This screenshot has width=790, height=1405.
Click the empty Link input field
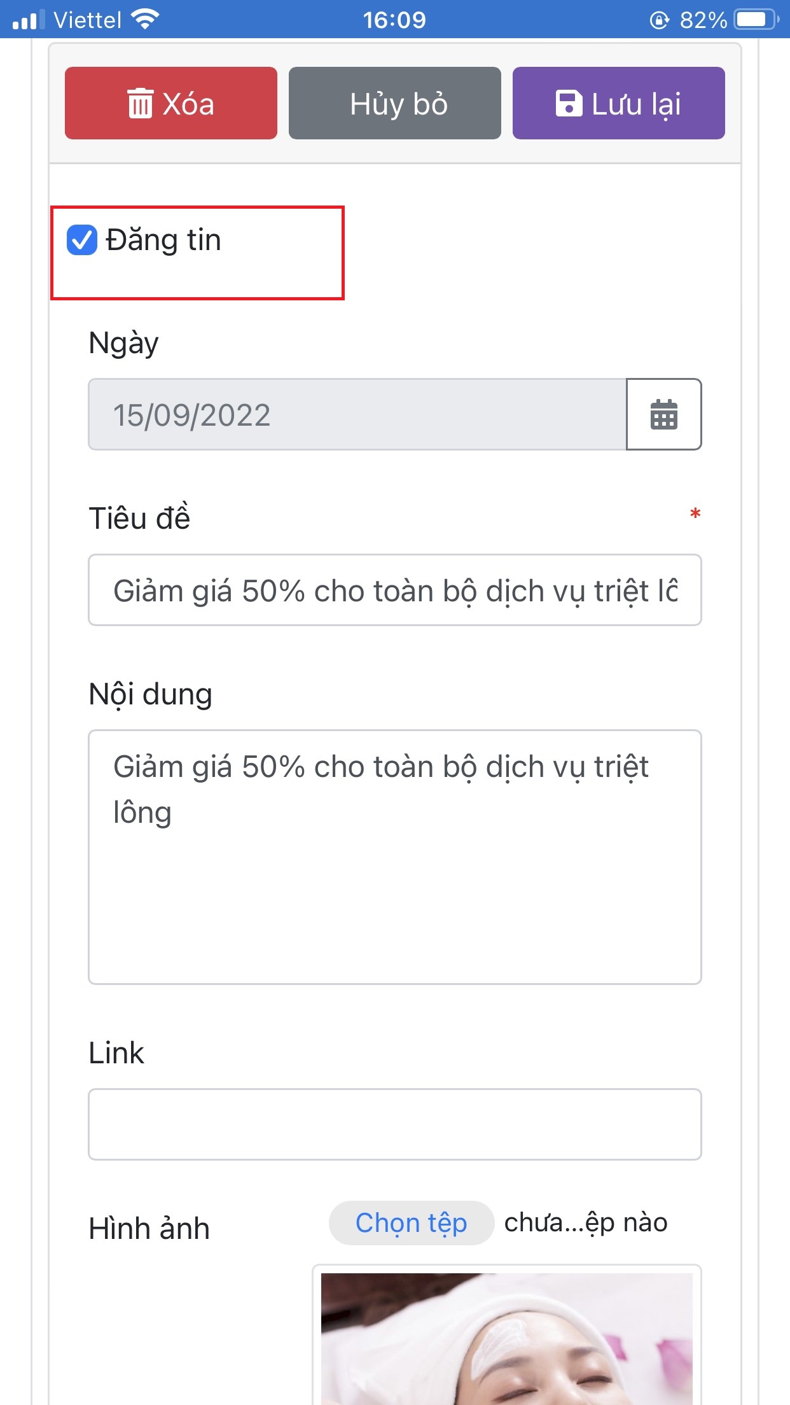pos(395,1124)
